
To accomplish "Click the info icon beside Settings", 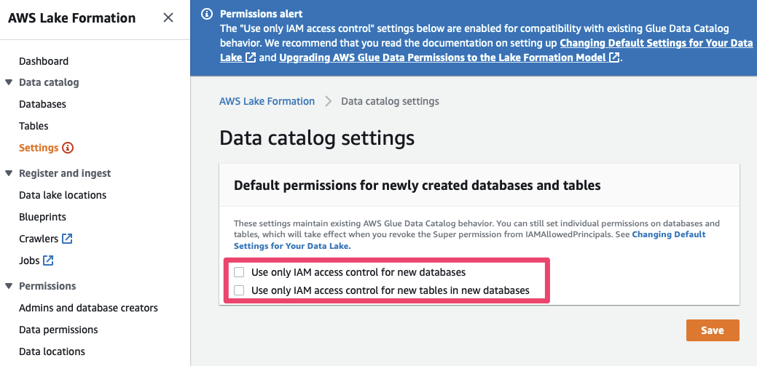I will click(x=68, y=148).
